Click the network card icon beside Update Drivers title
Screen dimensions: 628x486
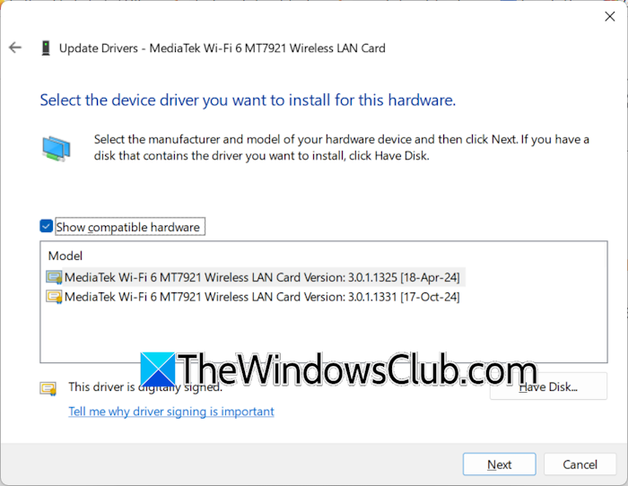click(x=46, y=48)
